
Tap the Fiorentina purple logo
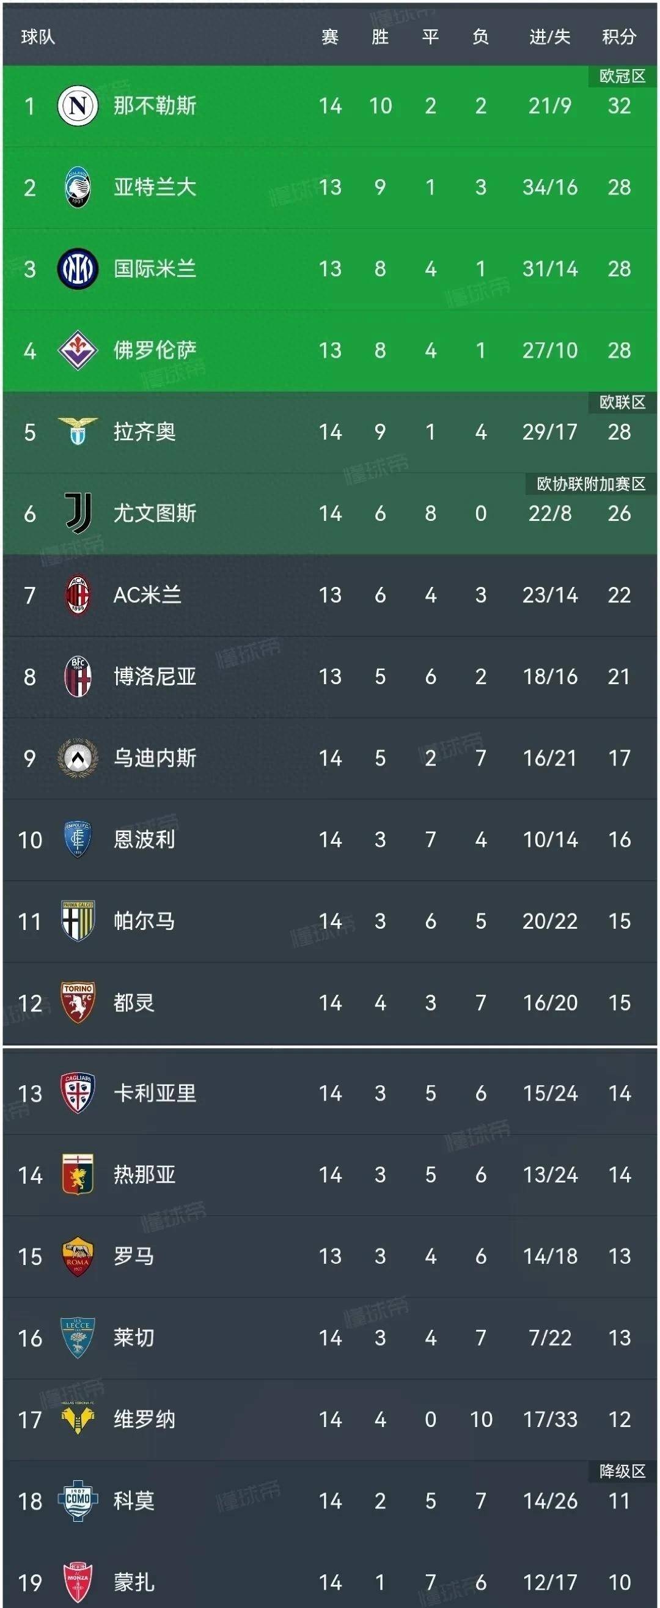pyautogui.click(x=78, y=350)
